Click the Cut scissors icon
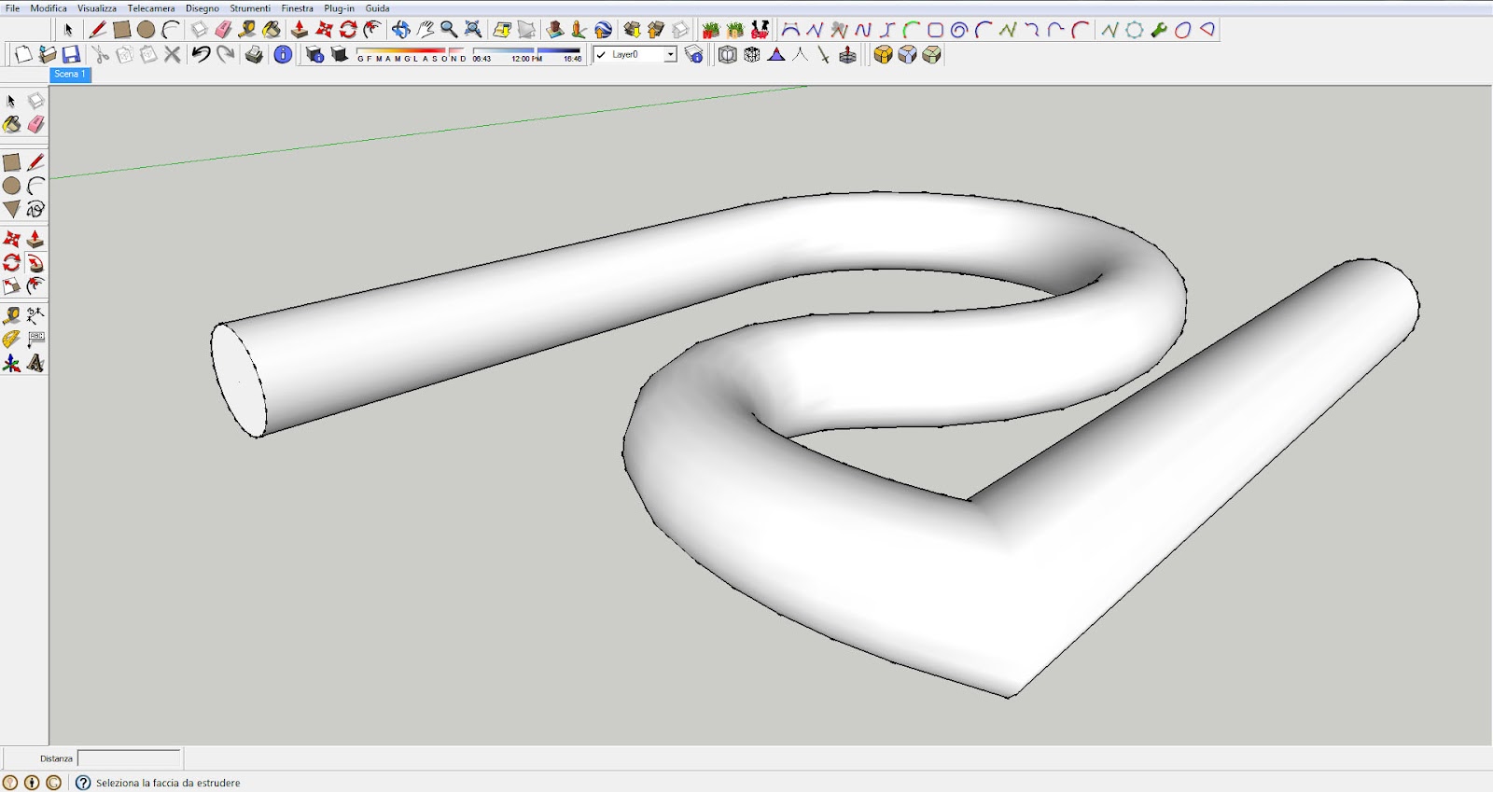Viewport: 1493px width, 792px height. [100, 55]
